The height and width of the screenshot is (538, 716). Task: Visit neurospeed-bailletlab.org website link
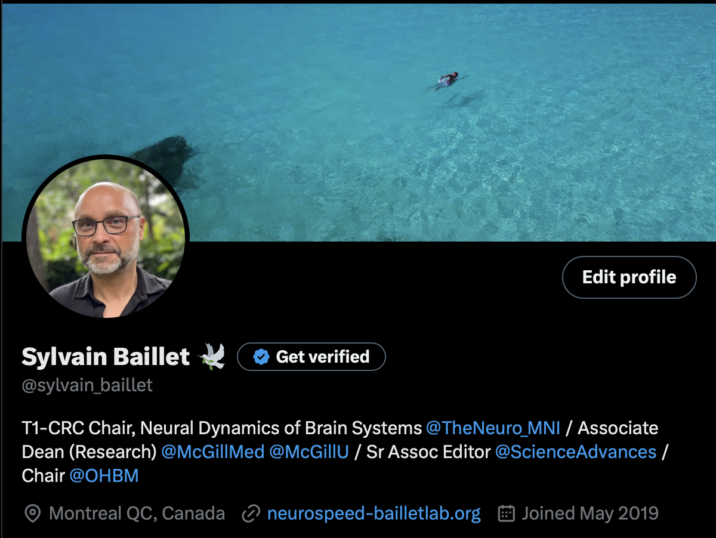pos(374,514)
